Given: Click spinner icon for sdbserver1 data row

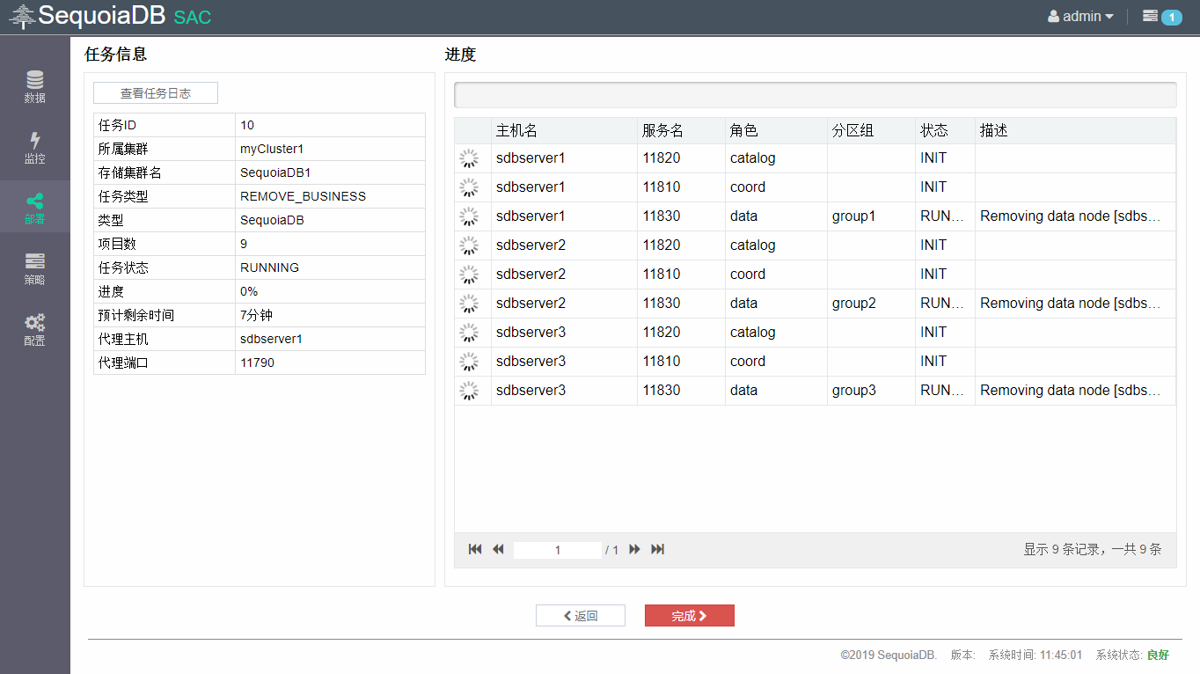Looking at the screenshot, I should pos(470,216).
